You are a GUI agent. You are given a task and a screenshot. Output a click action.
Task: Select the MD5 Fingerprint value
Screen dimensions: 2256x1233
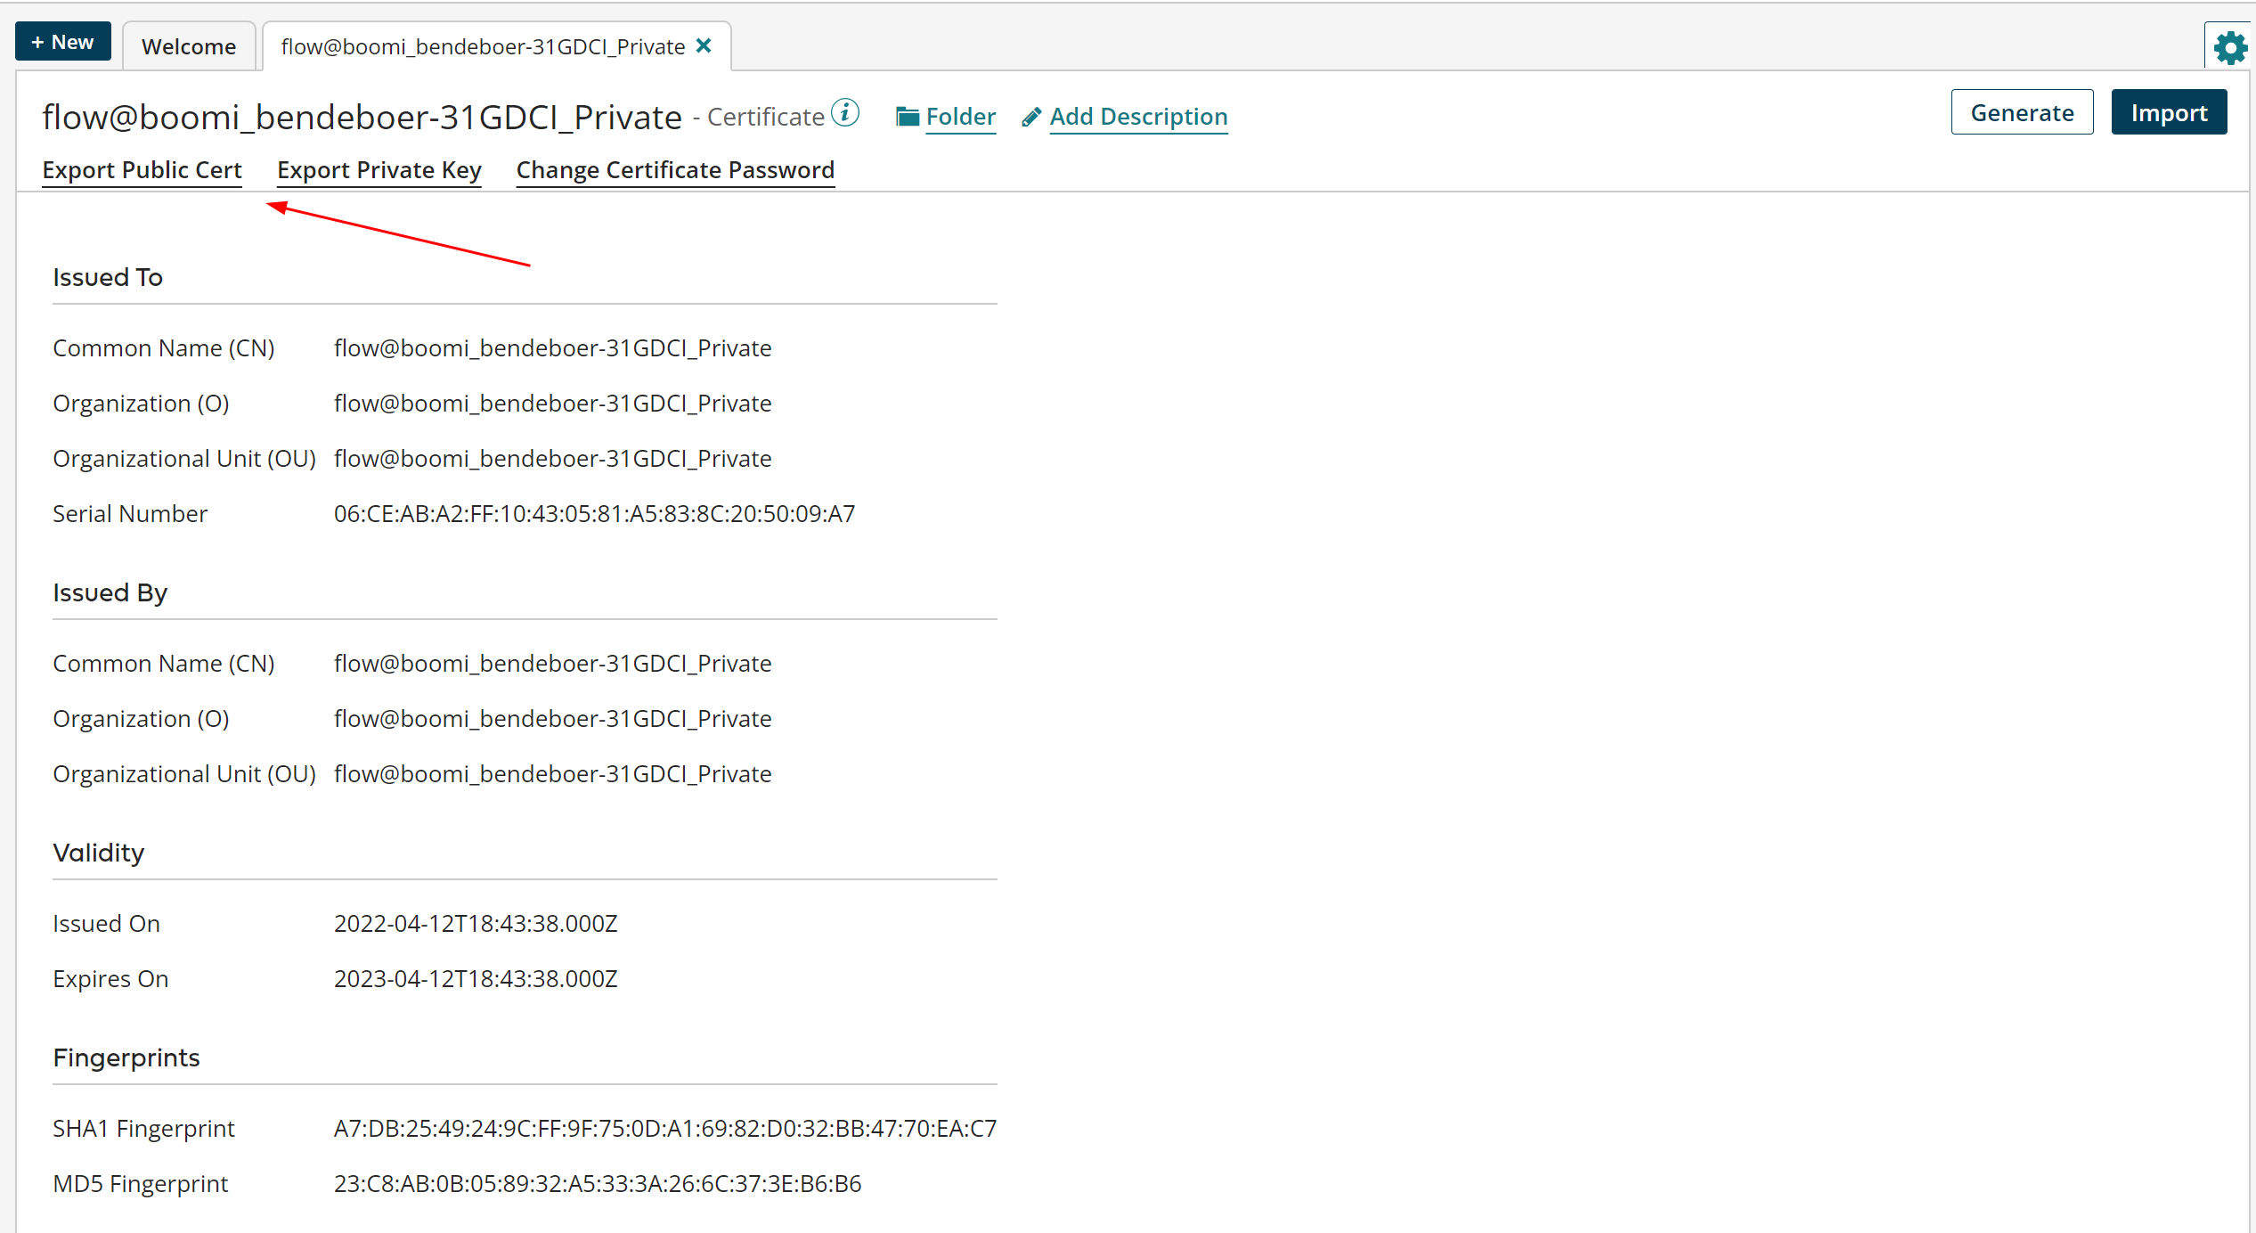point(598,1183)
